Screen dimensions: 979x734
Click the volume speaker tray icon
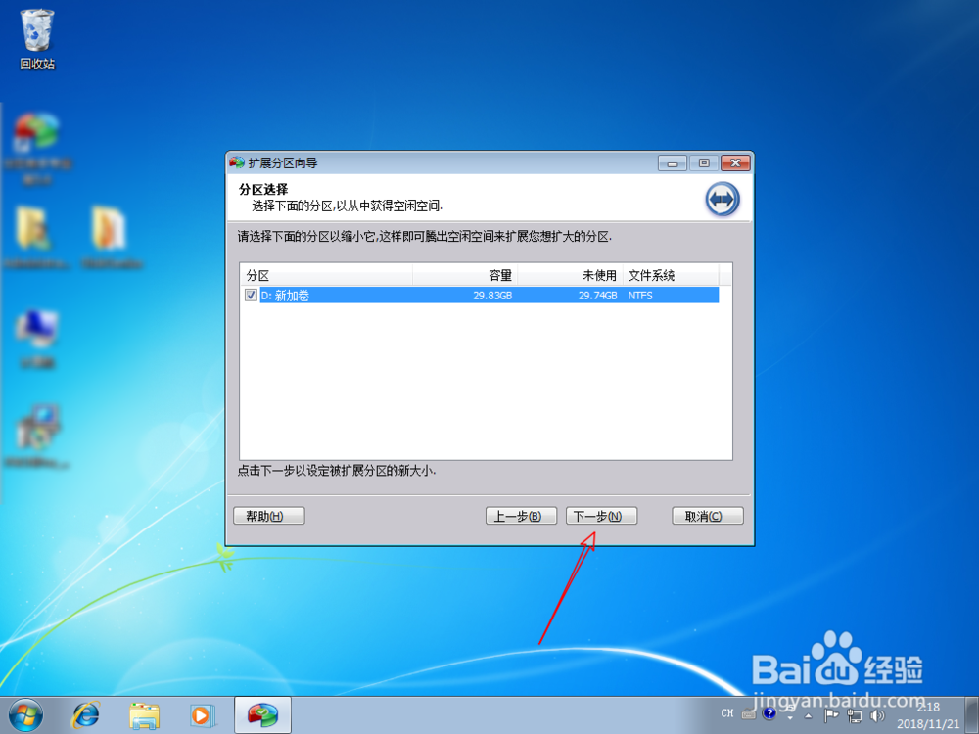click(877, 715)
